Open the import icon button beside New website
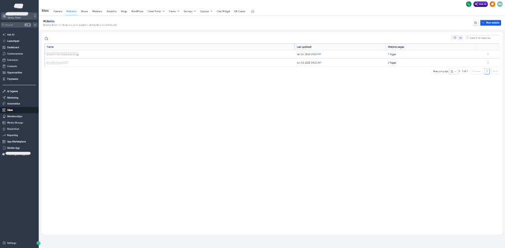Screen dimensions: 505x248 [475, 23]
